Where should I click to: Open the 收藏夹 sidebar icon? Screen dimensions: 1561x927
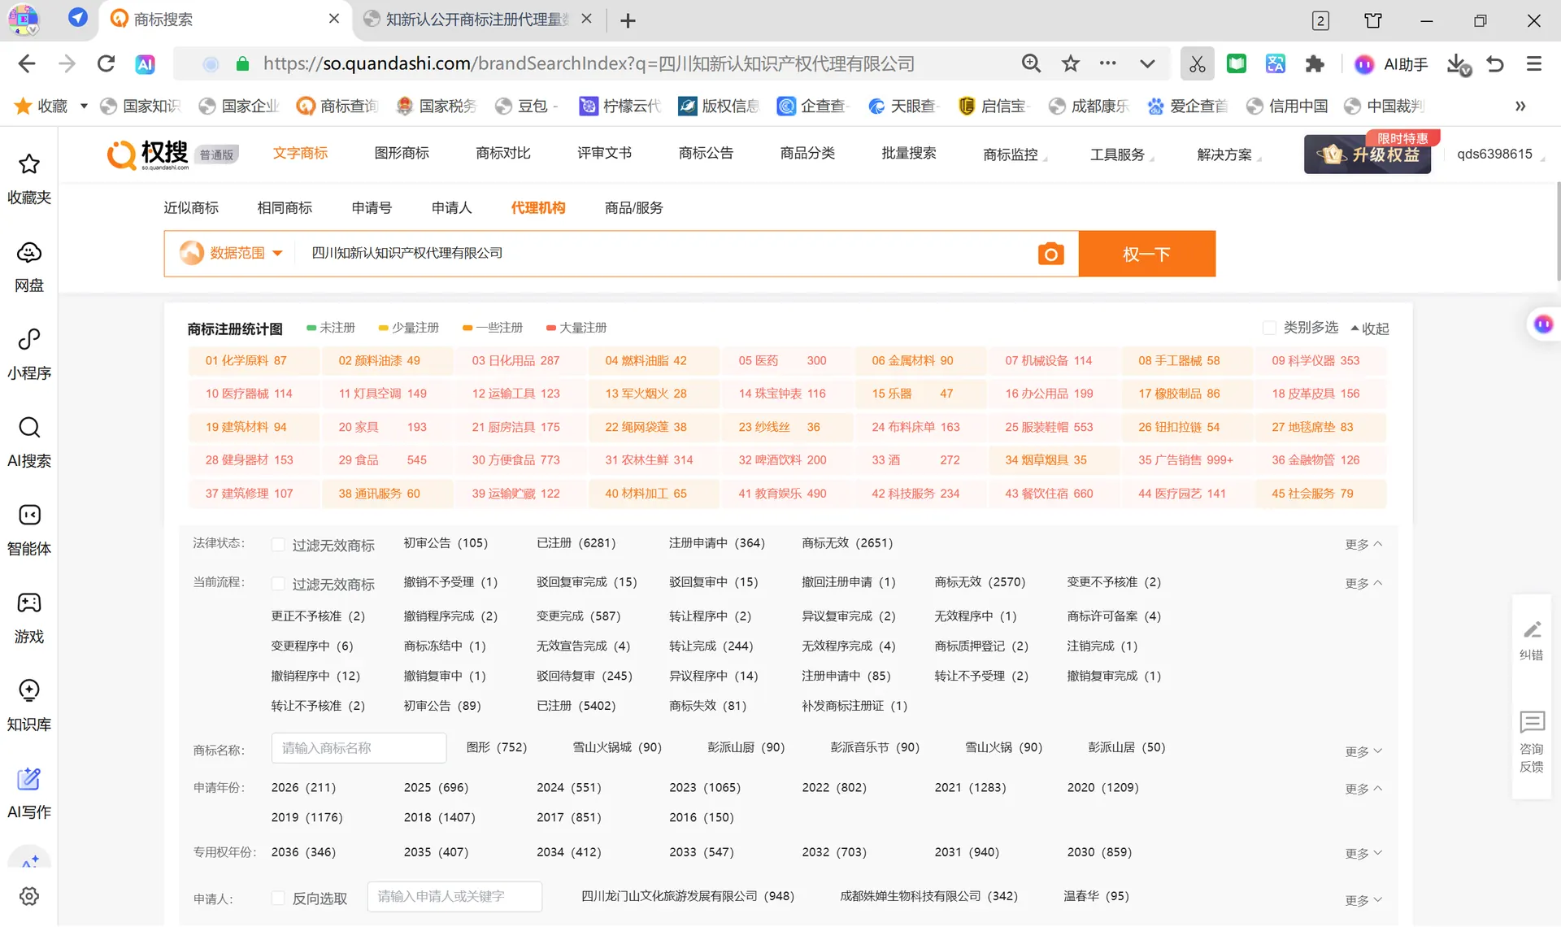[x=29, y=180]
